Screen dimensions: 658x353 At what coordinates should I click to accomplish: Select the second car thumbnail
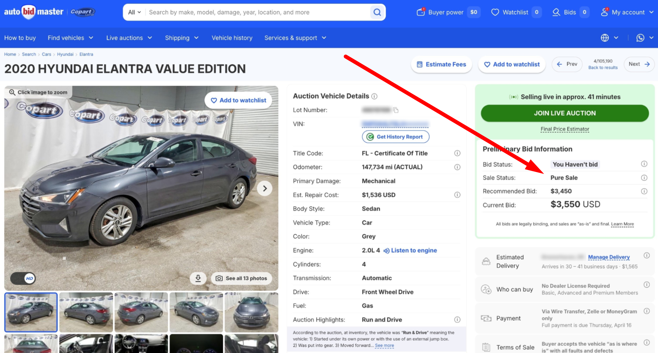[x=86, y=312]
